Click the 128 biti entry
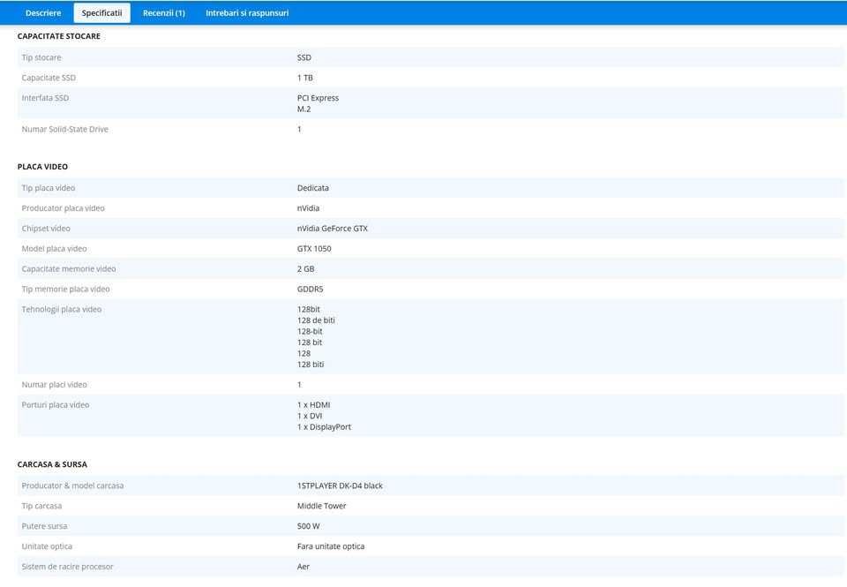Screen dimensions: 847x587 point(311,365)
